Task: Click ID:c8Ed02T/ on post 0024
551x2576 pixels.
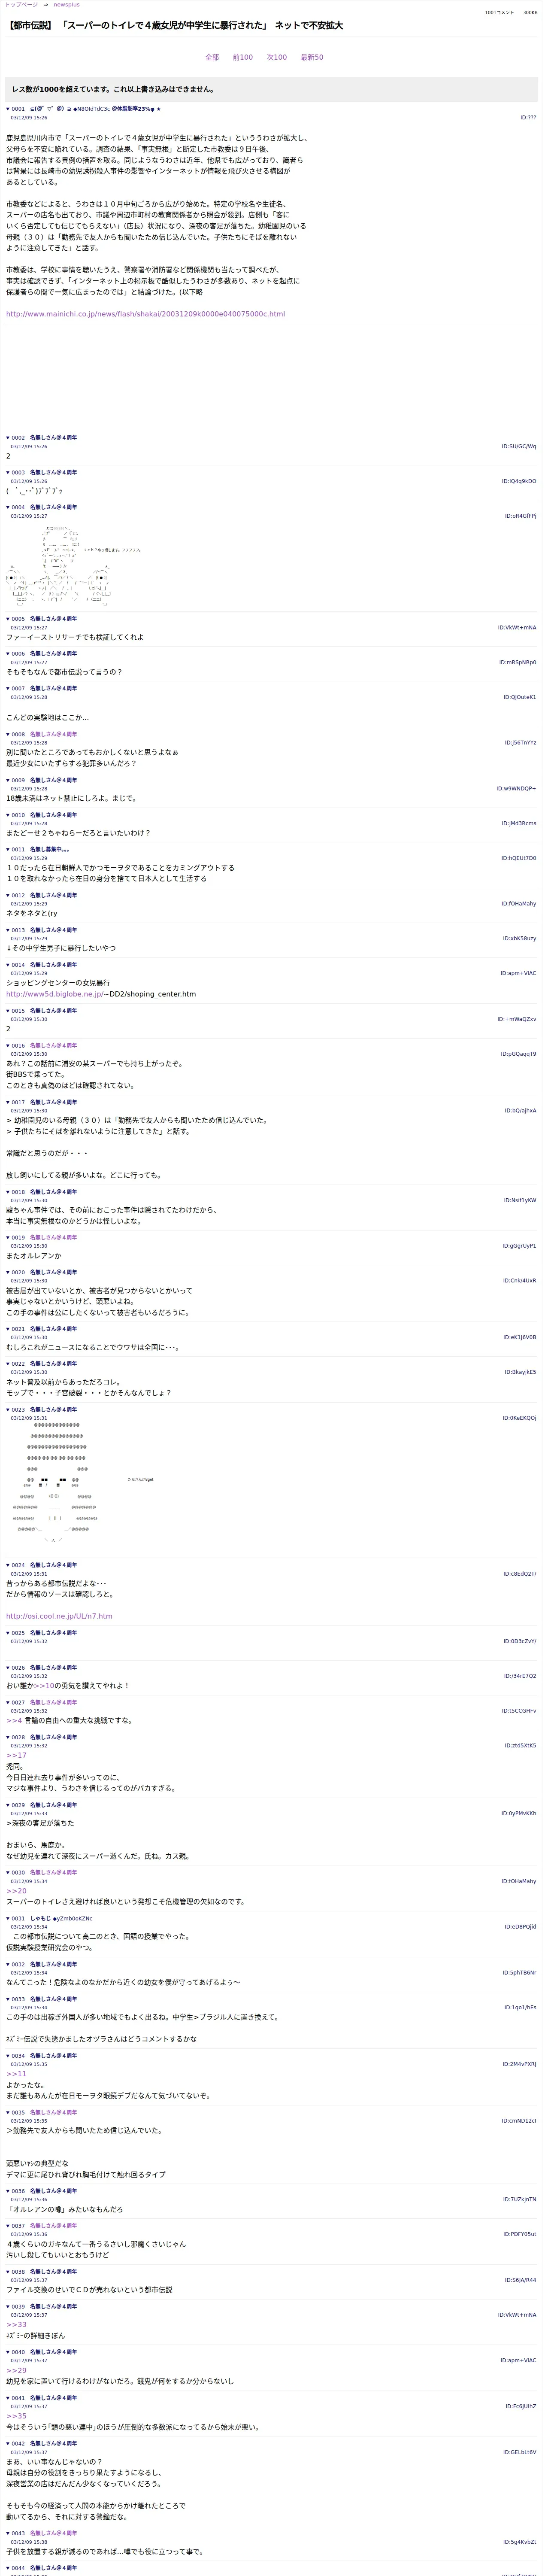Action: click(x=520, y=1574)
